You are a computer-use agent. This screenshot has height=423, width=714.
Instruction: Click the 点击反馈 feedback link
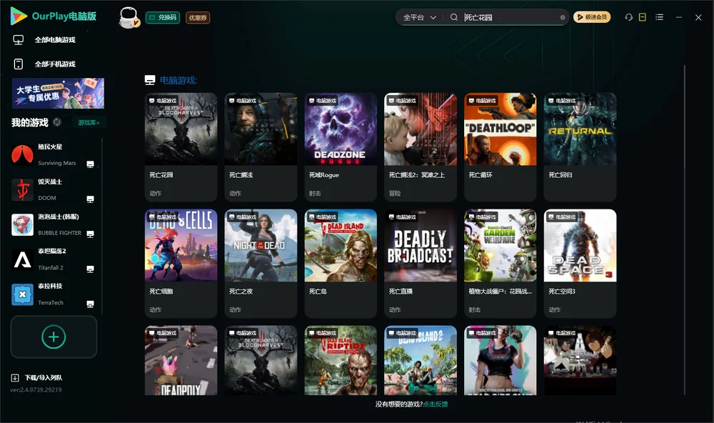436,404
